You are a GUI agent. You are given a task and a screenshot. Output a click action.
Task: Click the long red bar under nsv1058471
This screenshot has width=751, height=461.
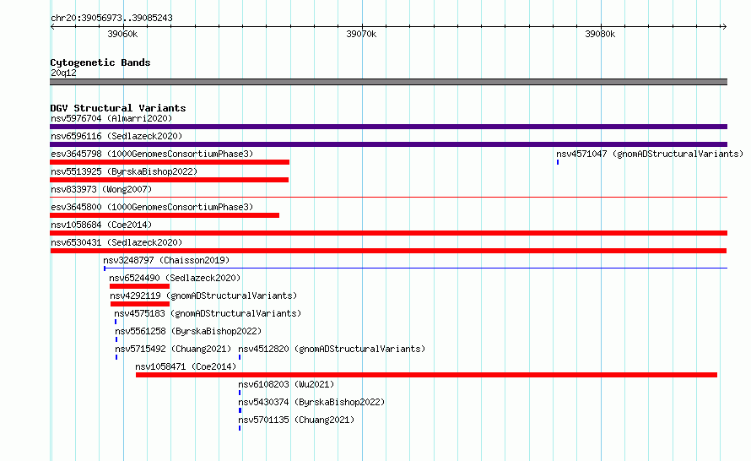[x=426, y=375]
